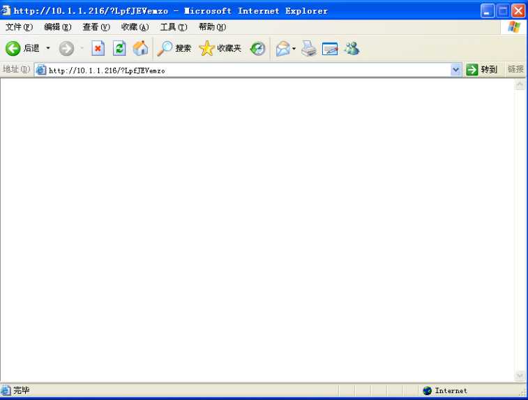
Task: Open the 文件(F) menu
Action: tap(19, 27)
